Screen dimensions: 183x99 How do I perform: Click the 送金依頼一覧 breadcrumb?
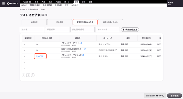click(x=33, y=10)
